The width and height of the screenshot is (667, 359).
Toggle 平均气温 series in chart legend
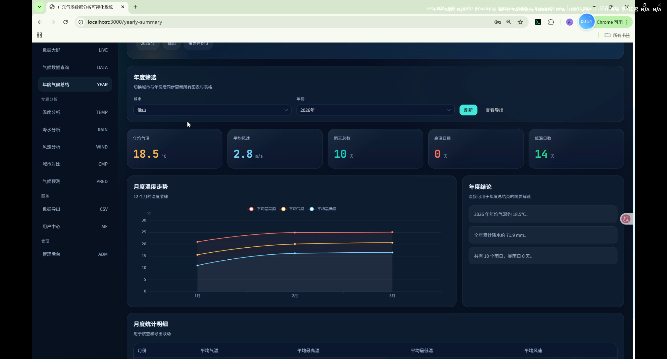coord(292,209)
